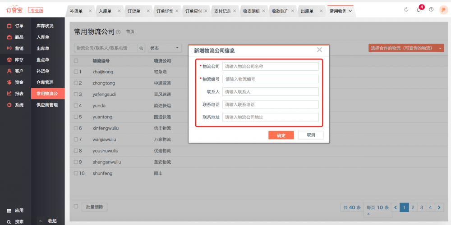
Task: Focus the 物流公司 name input field
Action: [x=270, y=66]
